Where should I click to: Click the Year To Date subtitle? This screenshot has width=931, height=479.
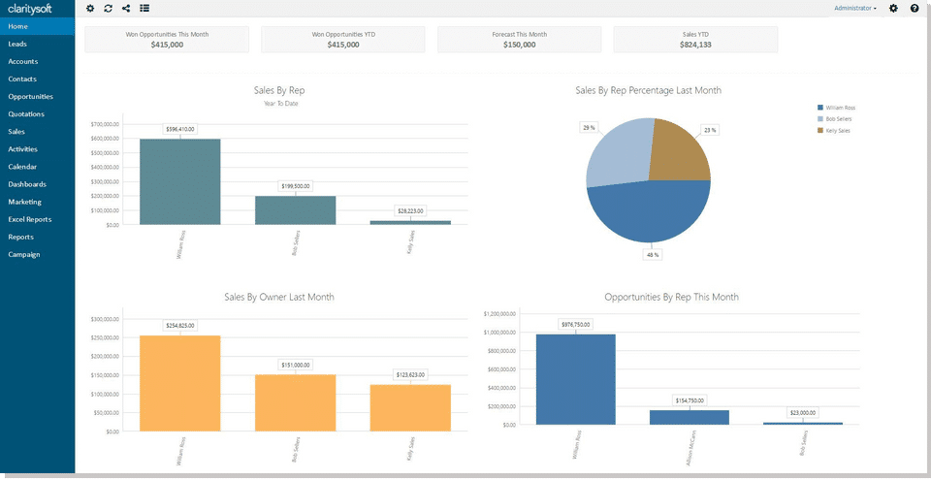[x=281, y=104]
